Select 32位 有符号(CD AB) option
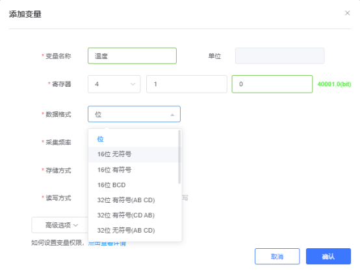The image size is (360, 278). coord(133,215)
